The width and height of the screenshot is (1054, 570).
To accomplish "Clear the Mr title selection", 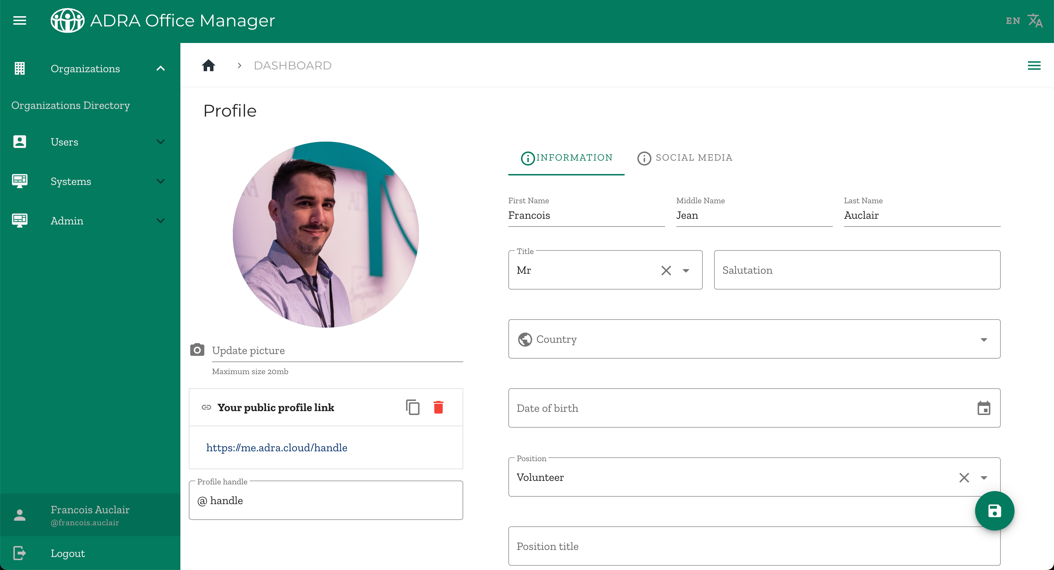I will pyautogui.click(x=666, y=271).
